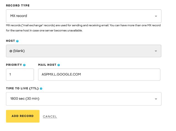Click the Record Type heading label

coord(18,6)
